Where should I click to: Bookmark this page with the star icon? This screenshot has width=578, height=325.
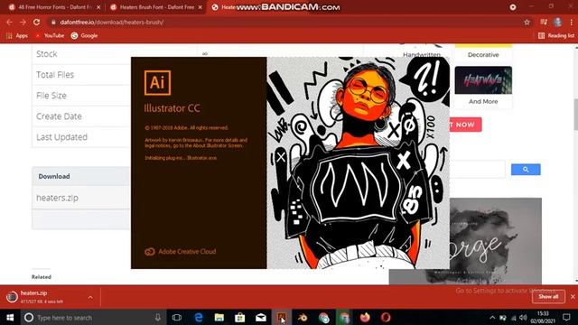pyautogui.click(x=527, y=22)
